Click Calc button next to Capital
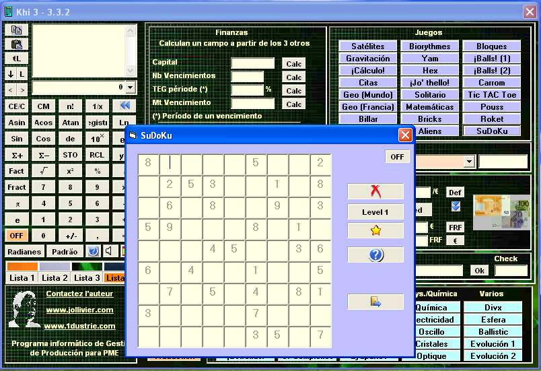Viewport: 541px width, 371px height. [x=293, y=64]
